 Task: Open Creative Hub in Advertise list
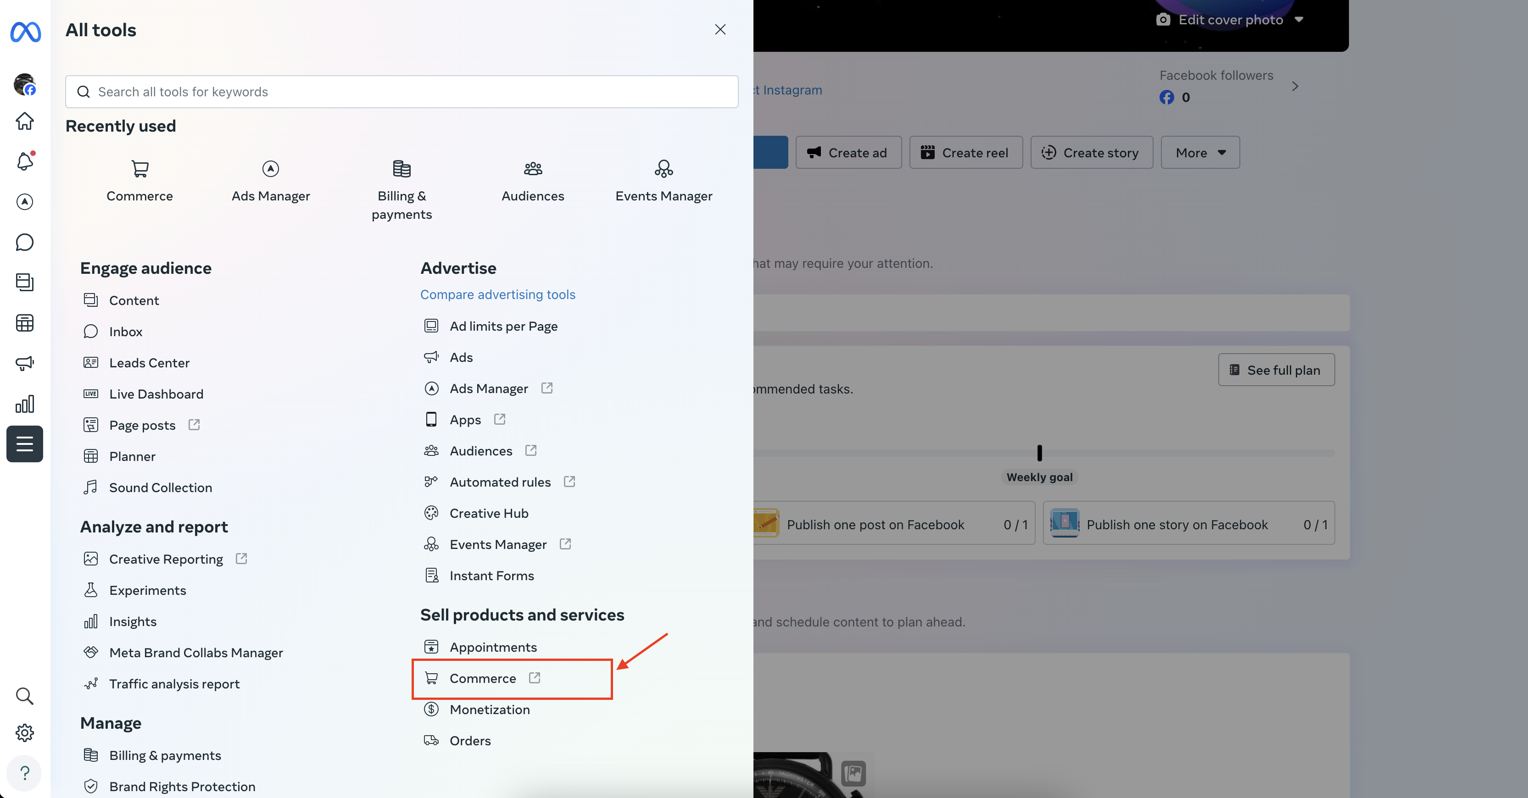point(488,513)
